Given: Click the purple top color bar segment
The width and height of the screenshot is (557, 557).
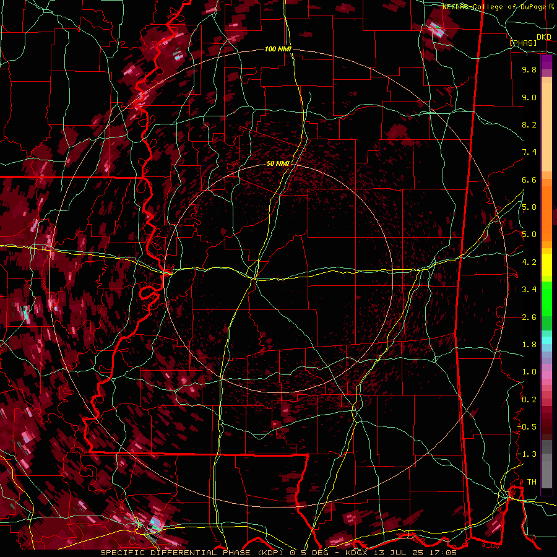Looking at the screenshot, I should pyautogui.click(x=546, y=62).
